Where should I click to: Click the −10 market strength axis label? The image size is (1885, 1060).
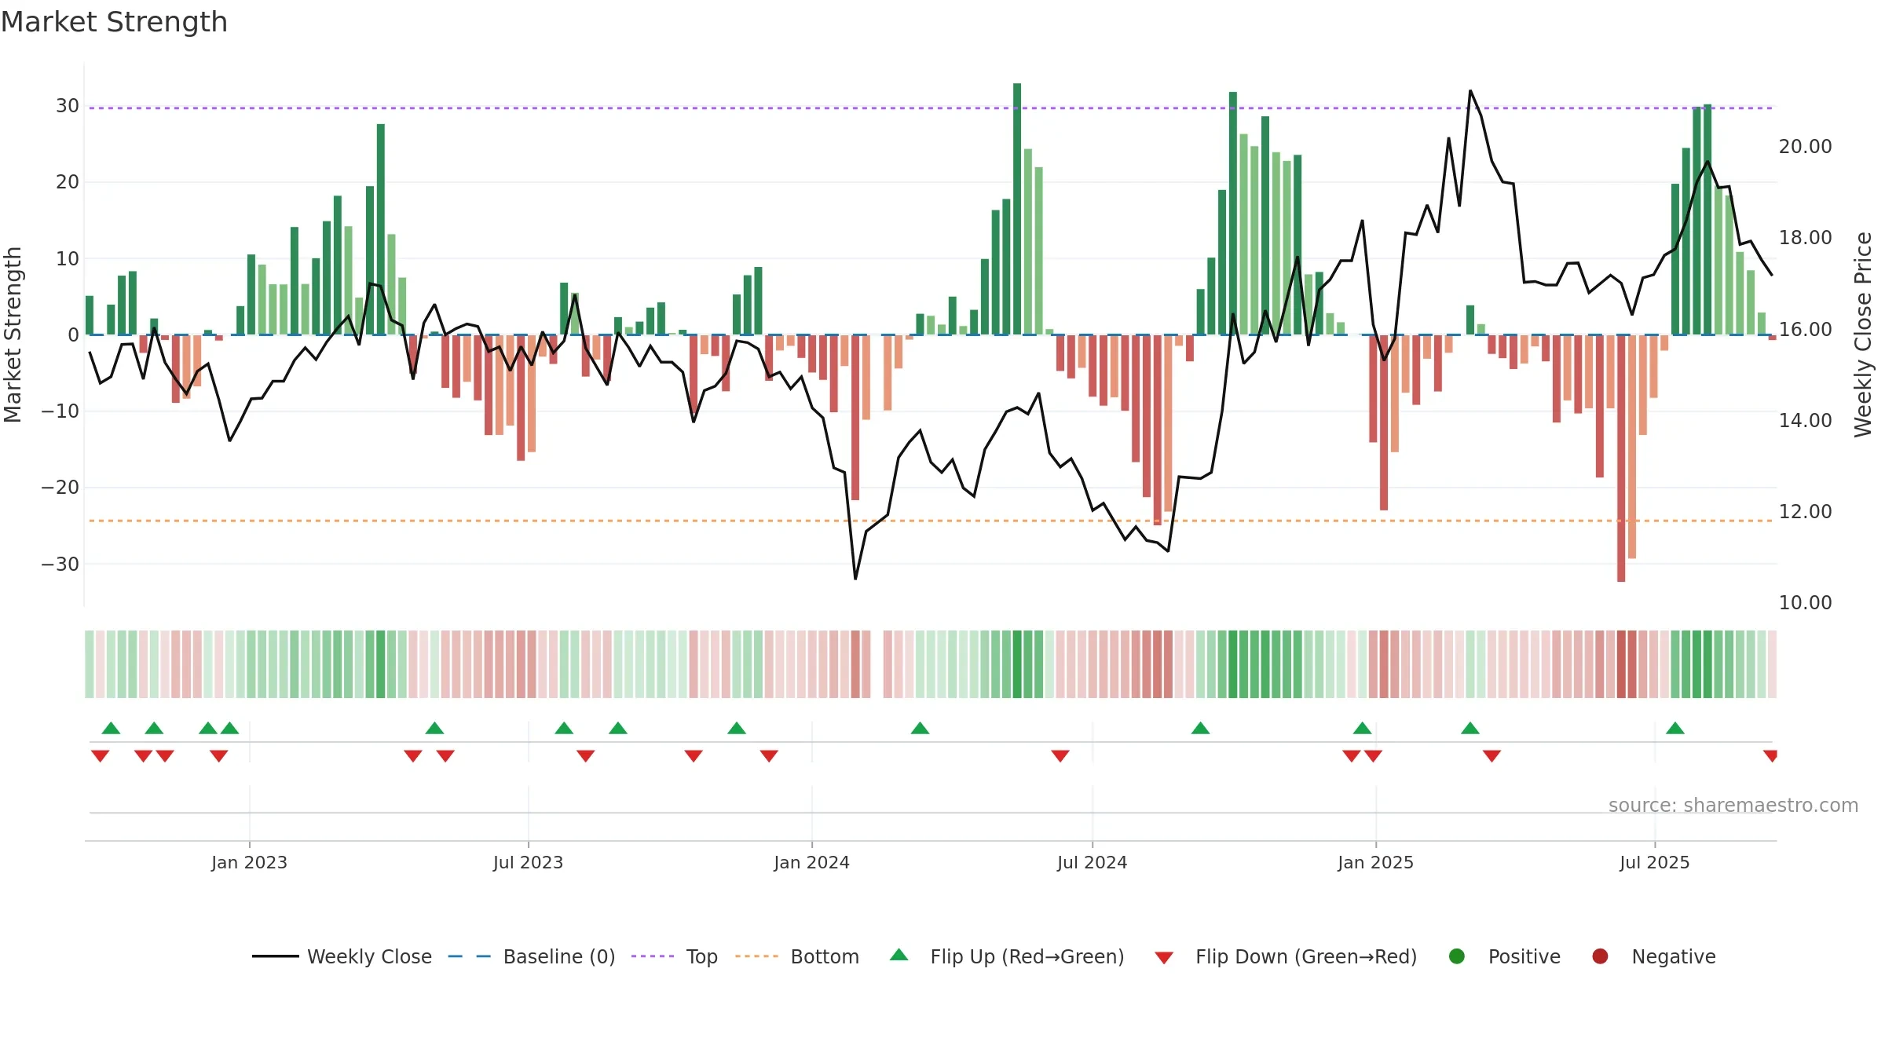click(60, 411)
